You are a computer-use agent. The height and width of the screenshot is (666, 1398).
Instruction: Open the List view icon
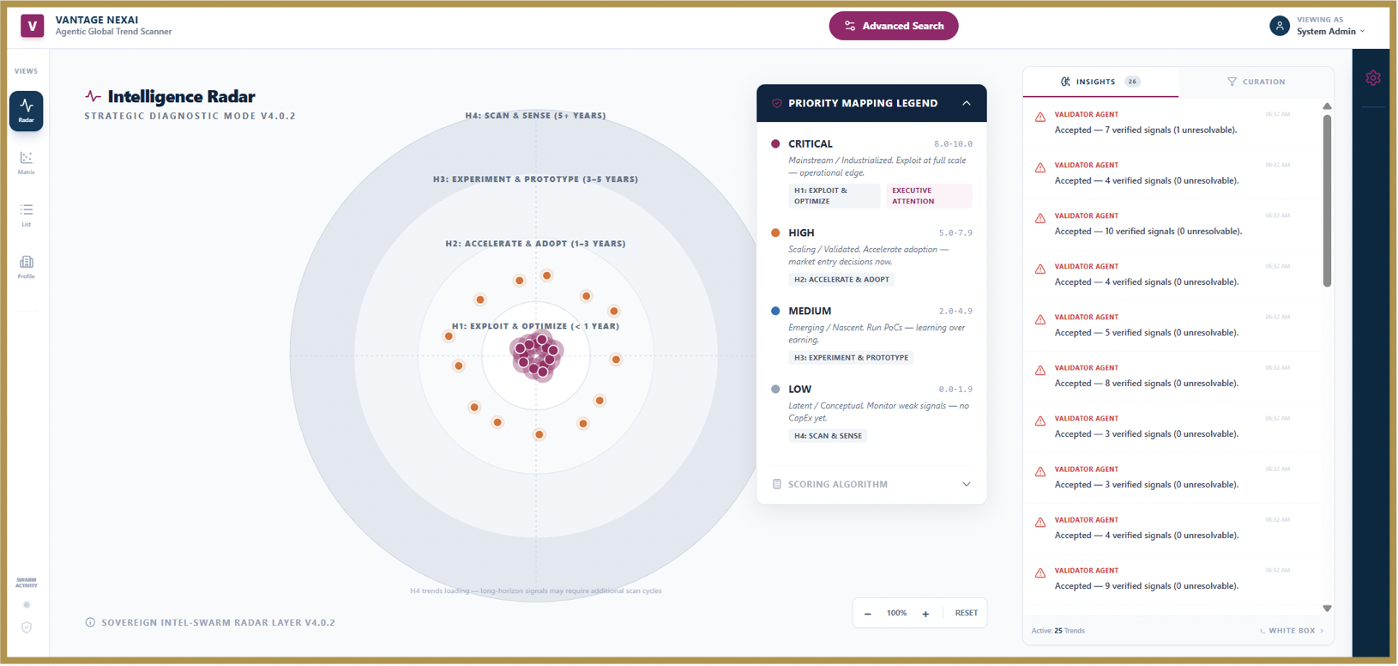tap(27, 215)
